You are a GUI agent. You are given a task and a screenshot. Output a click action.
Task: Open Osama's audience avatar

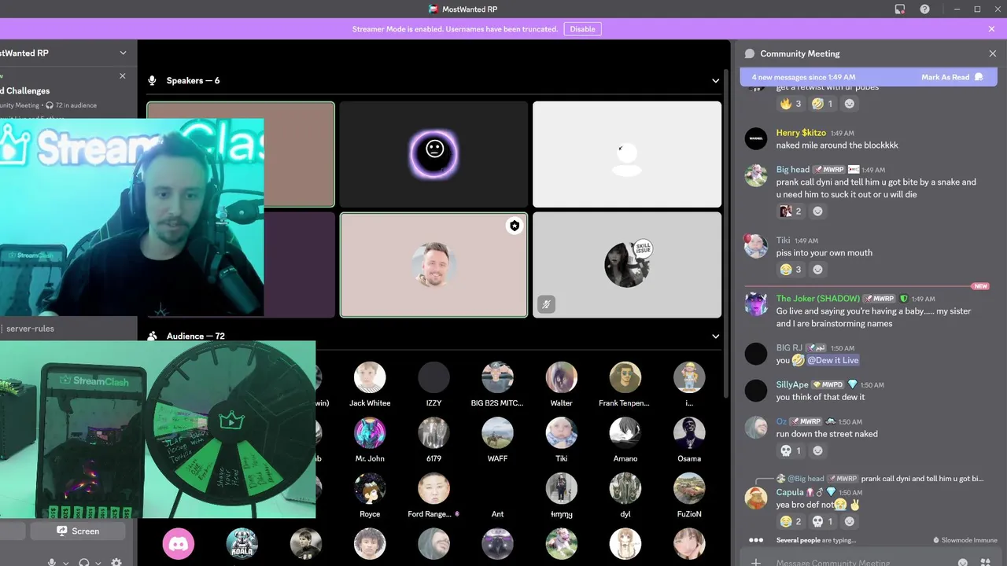[689, 433]
